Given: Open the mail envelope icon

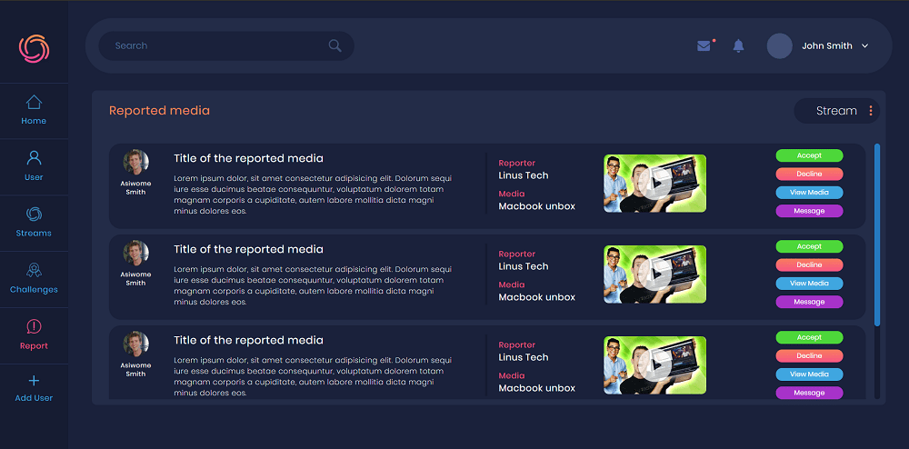Looking at the screenshot, I should [x=704, y=46].
